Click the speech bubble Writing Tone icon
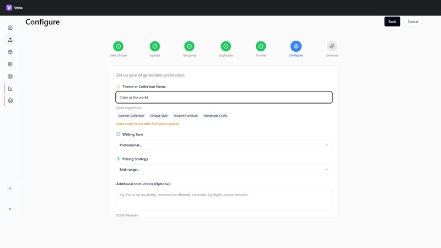The width and height of the screenshot is (441, 248). (119, 134)
